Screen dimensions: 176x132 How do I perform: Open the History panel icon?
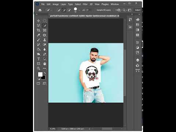coord(130,19)
